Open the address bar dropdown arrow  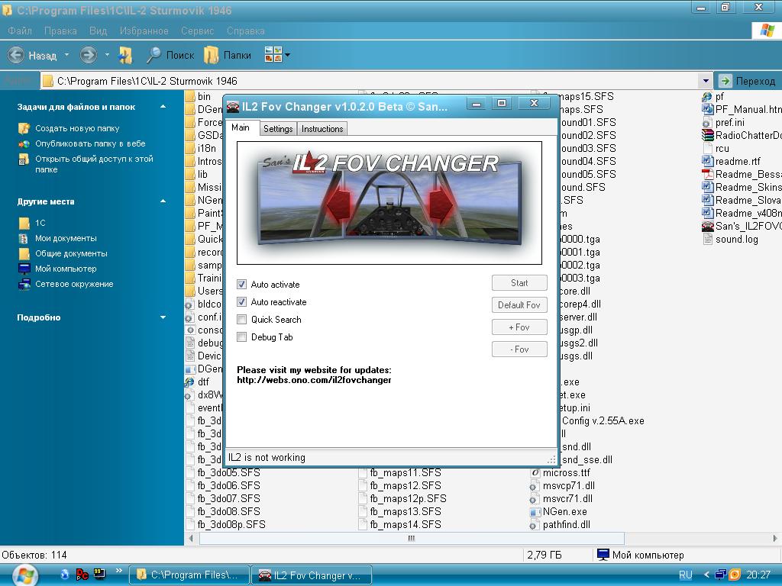pos(705,81)
